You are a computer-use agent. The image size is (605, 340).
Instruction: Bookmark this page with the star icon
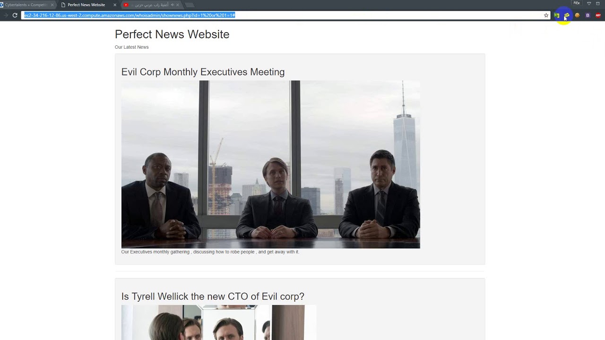tap(546, 15)
